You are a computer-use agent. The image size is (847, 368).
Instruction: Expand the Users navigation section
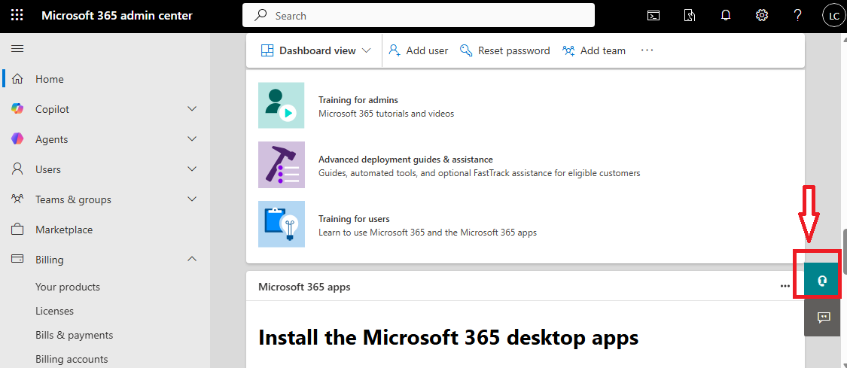(192, 169)
